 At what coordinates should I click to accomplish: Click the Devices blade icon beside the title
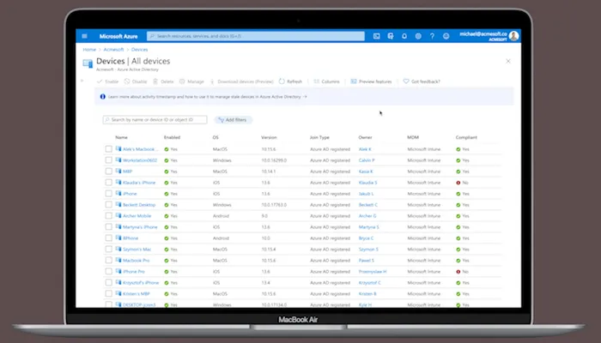coord(88,63)
